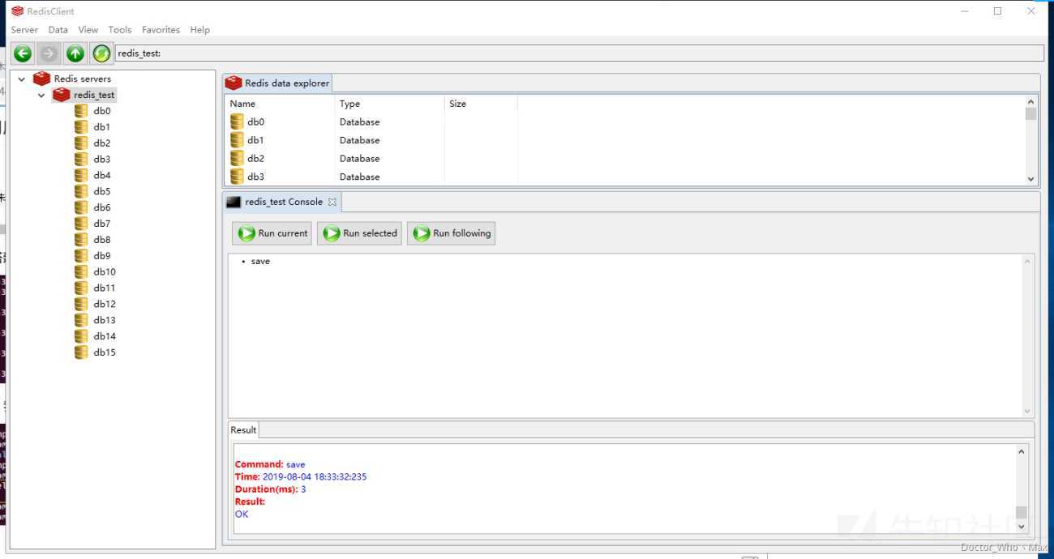
Task: Sort by Name column header
Action: click(279, 104)
